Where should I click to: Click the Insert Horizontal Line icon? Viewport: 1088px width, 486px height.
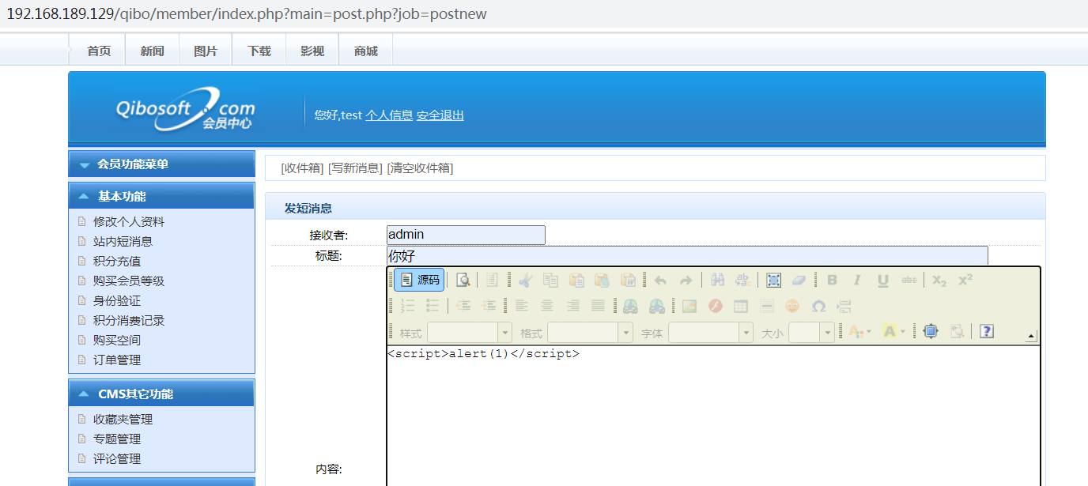(767, 306)
